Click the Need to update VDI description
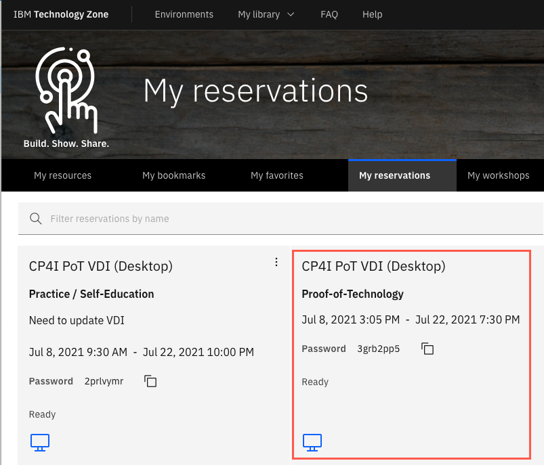 click(77, 320)
